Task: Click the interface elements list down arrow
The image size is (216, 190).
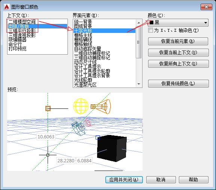Action: 139,84
